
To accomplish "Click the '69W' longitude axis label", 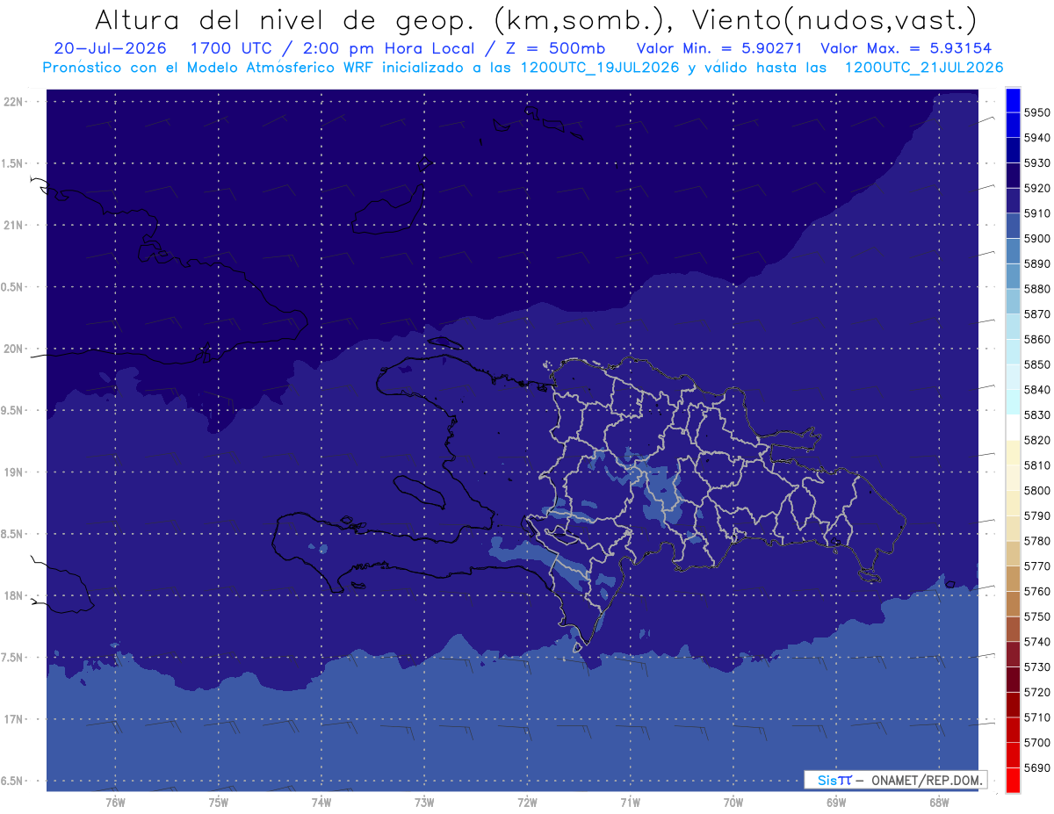I will (x=836, y=802).
